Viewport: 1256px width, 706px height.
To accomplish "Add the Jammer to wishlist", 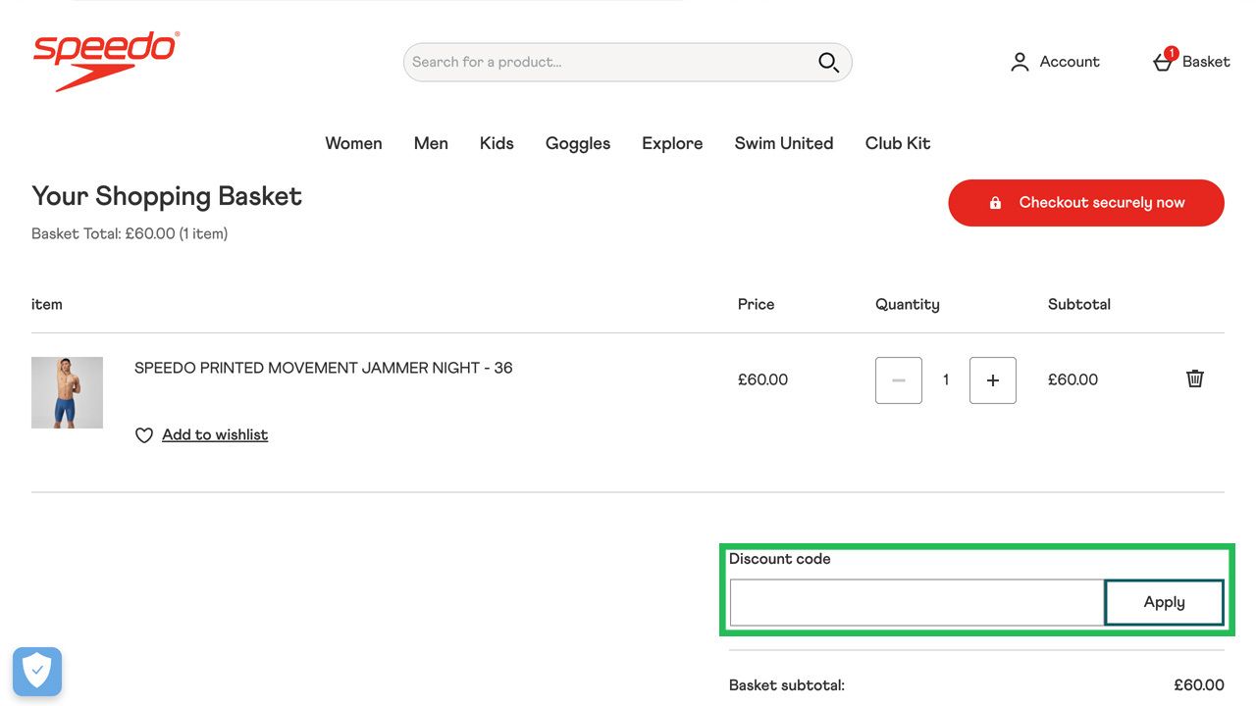I will pos(215,434).
